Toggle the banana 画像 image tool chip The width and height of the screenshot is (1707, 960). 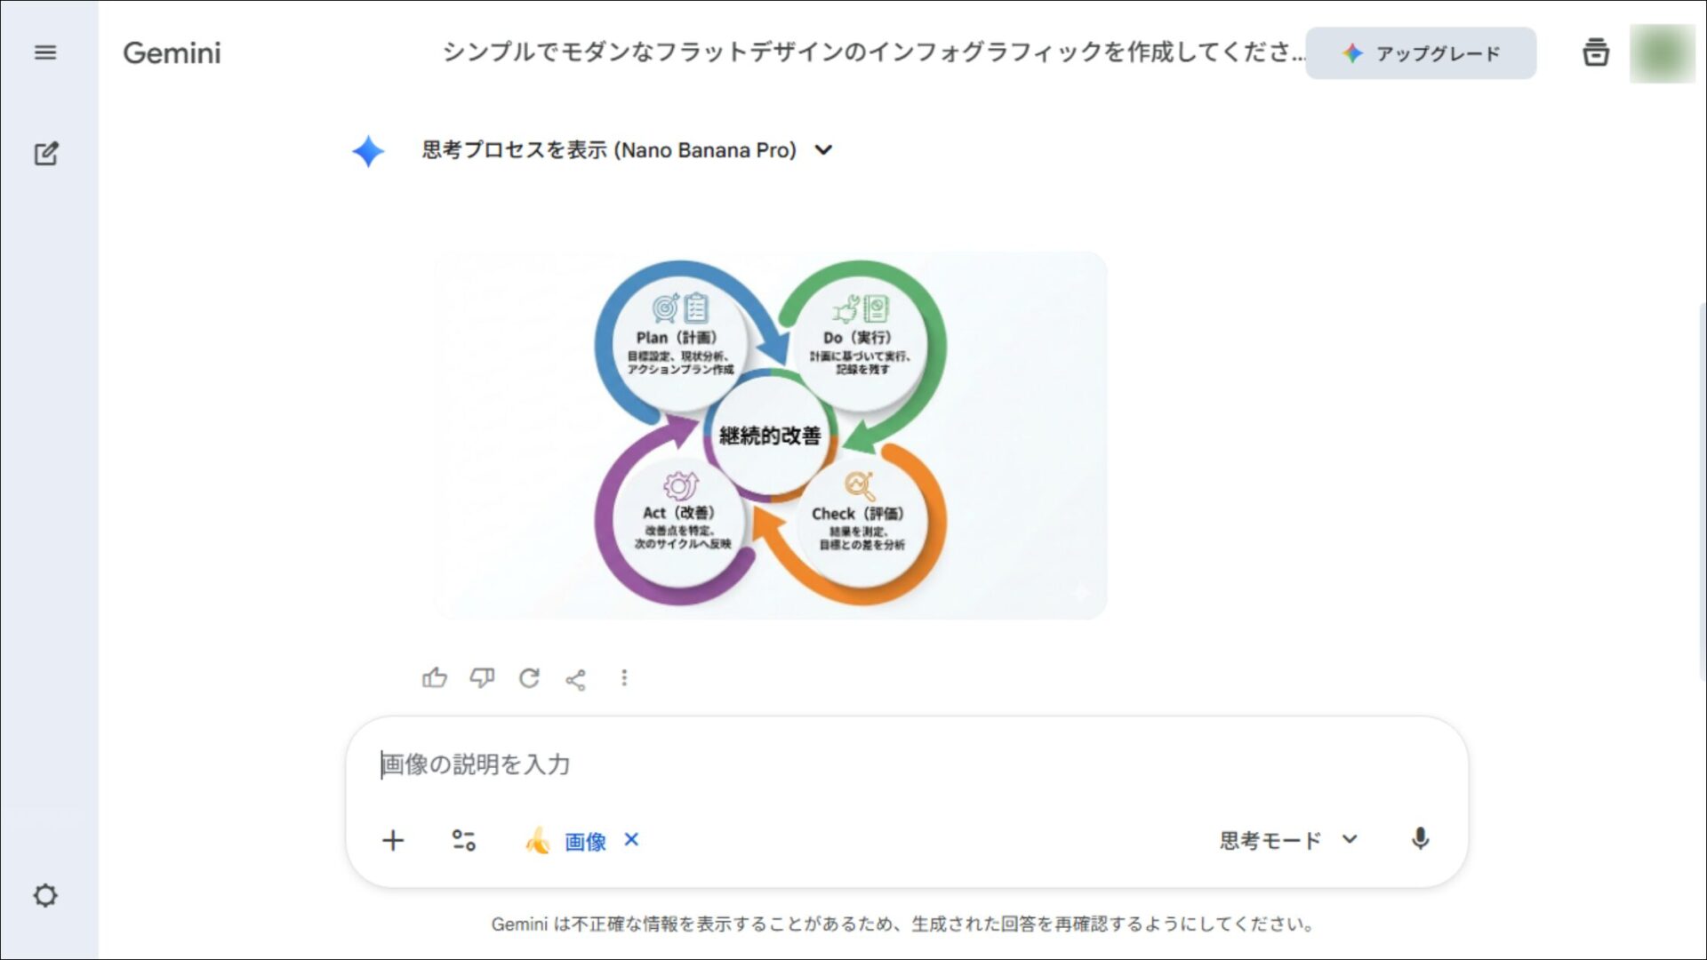tap(567, 841)
